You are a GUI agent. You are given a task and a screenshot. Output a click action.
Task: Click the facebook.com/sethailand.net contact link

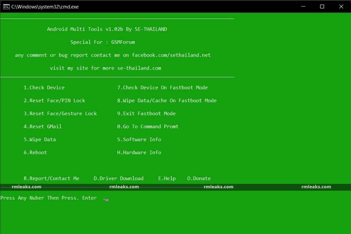click(x=171, y=55)
